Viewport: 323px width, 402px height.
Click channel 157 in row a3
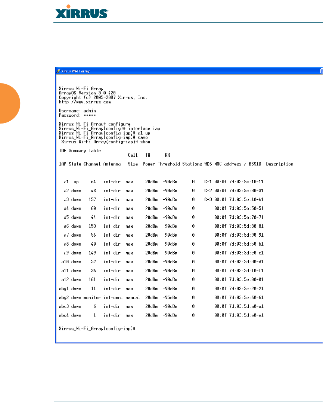click(x=92, y=199)
